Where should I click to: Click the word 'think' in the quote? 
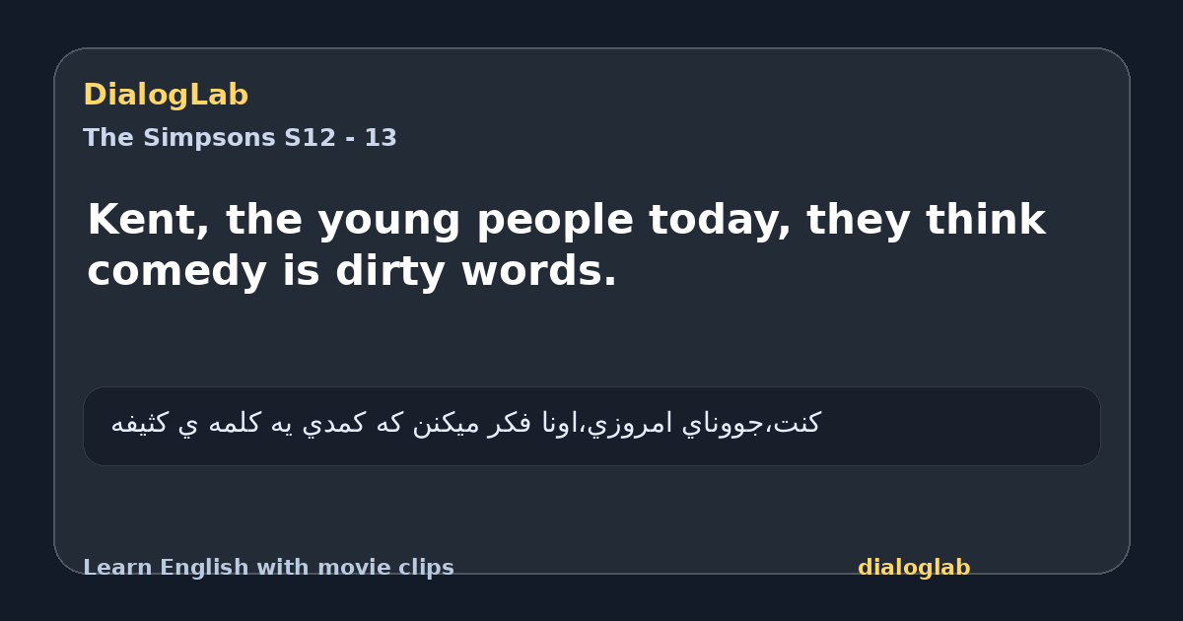(x=985, y=220)
